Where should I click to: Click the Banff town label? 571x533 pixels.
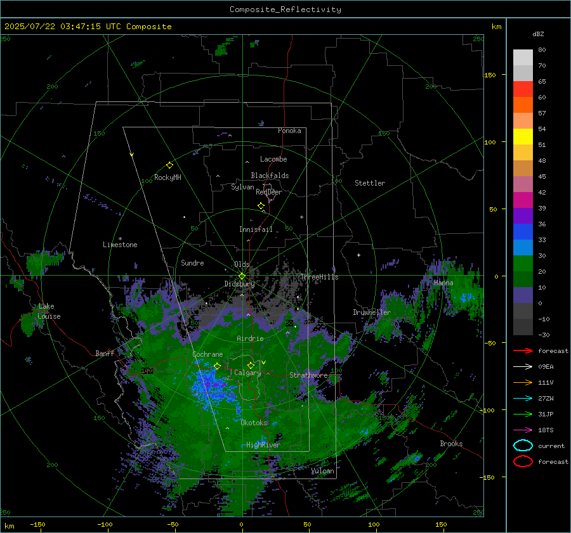(x=105, y=353)
